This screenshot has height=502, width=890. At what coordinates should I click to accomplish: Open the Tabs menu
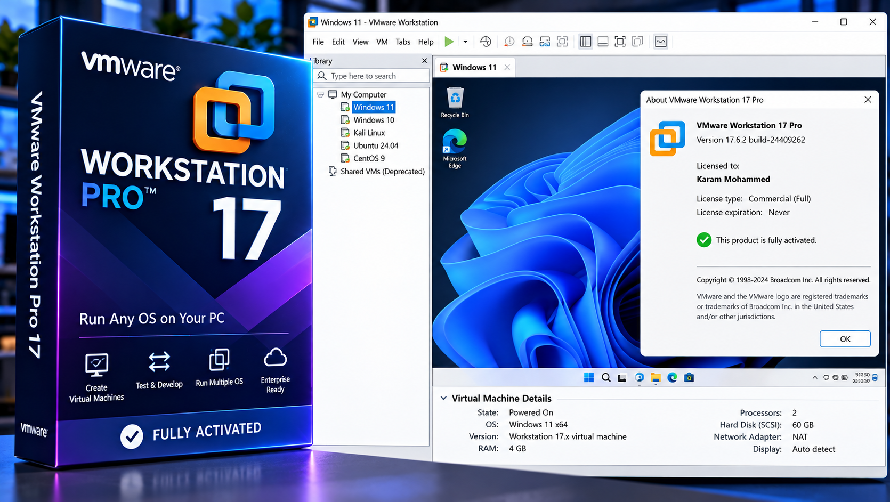pos(403,42)
